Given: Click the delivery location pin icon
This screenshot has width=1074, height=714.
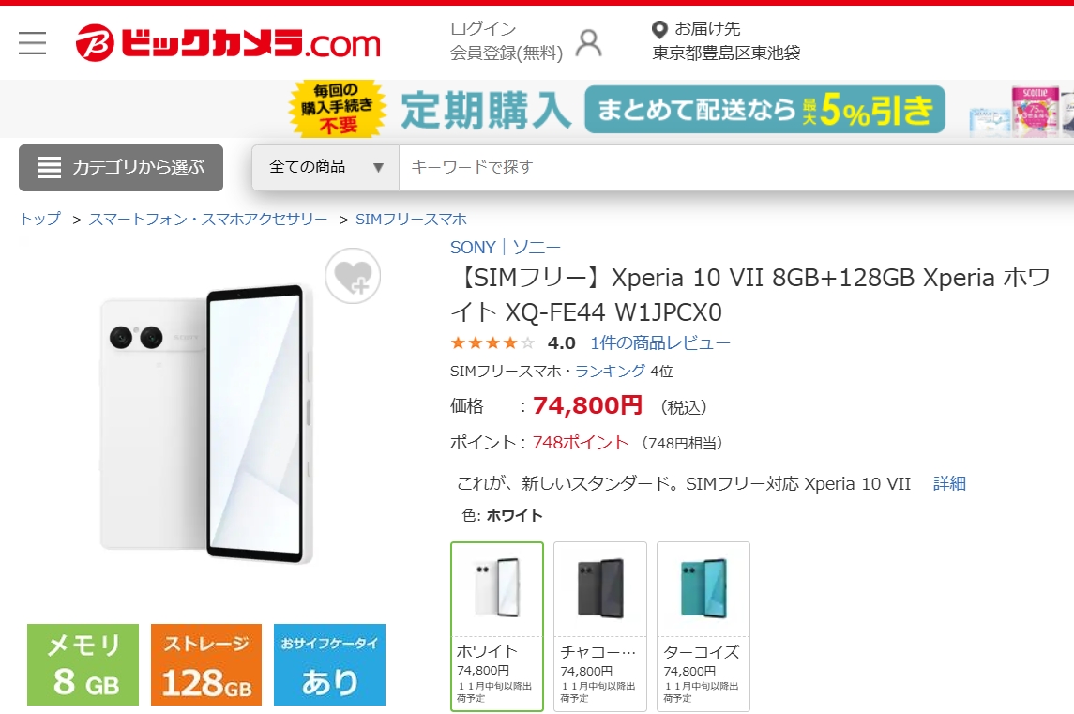Looking at the screenshot, I should [658, 29].
